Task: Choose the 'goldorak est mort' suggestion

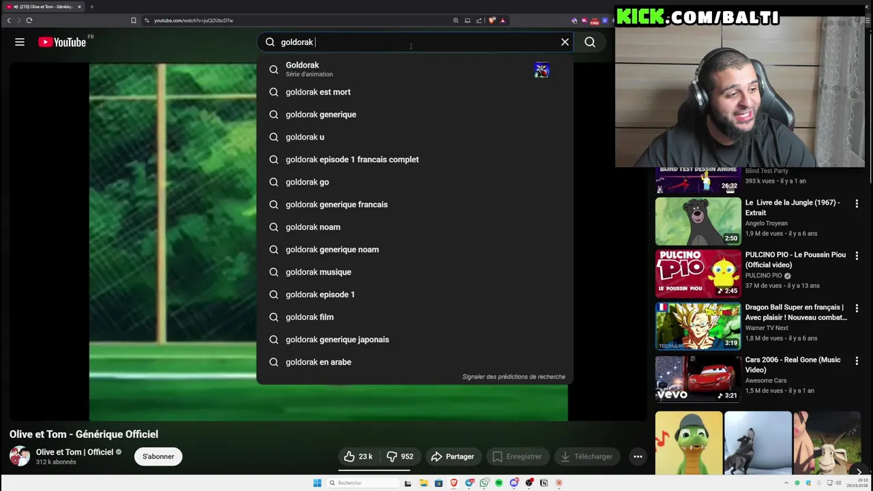Action: point(415,92)
